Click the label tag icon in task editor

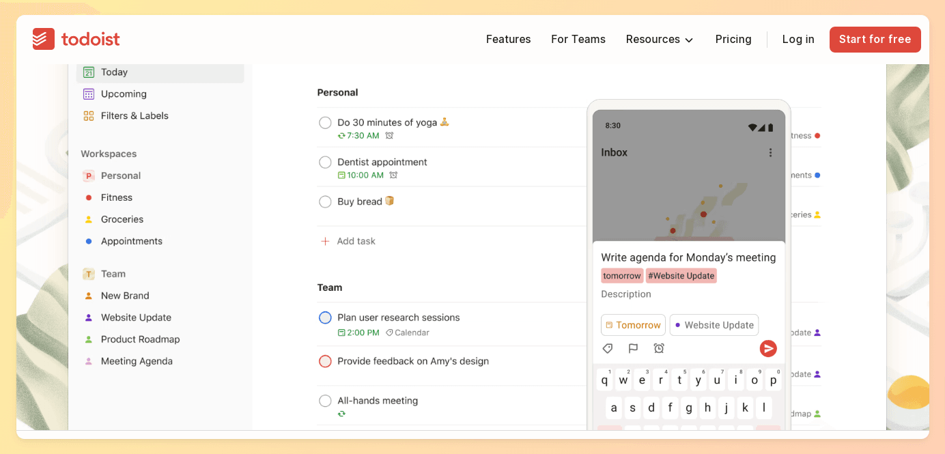(x=607, y=349)
